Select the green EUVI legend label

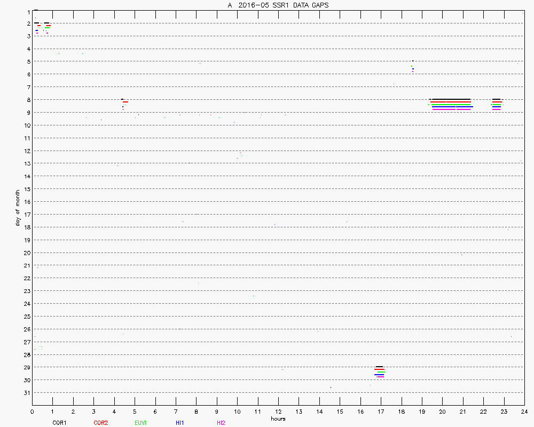pos(140,423)
